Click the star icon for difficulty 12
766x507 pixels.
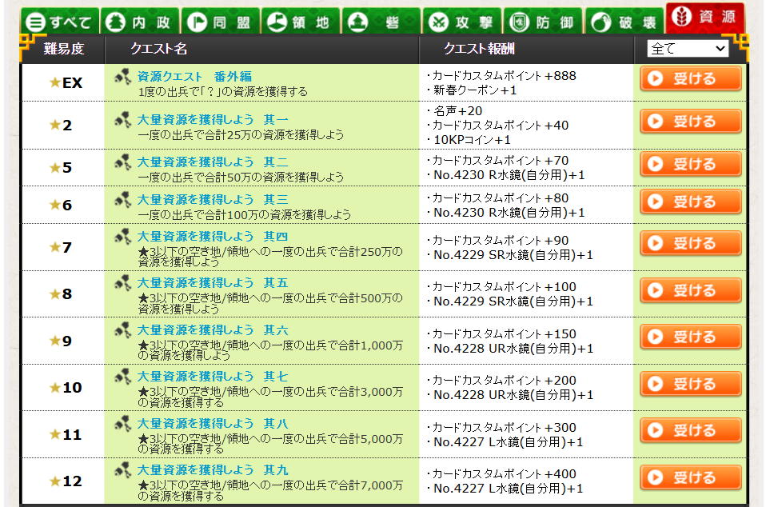pyautogui.click(x=55, y=481)
